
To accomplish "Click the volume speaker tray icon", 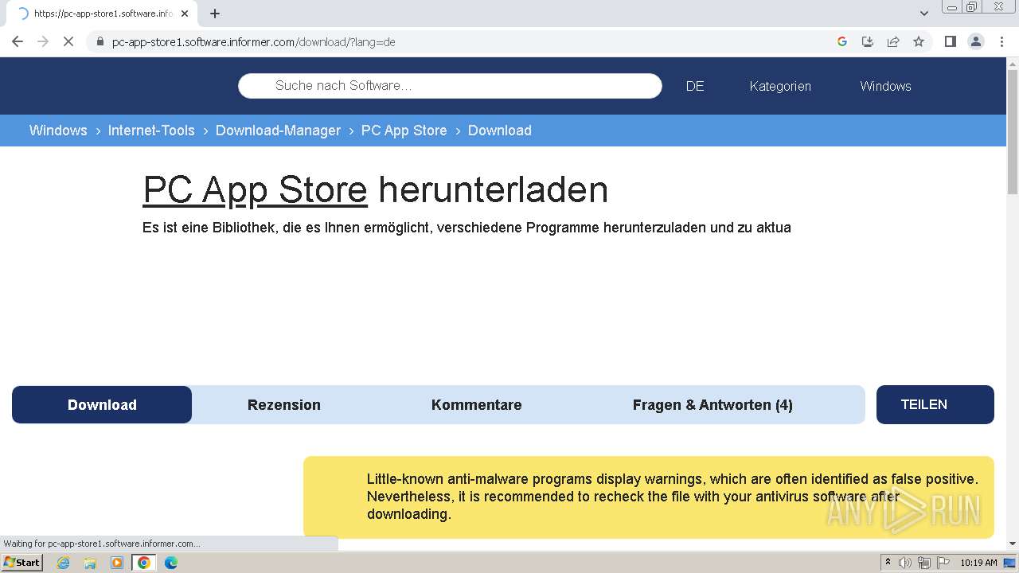I will pos(905,563).
